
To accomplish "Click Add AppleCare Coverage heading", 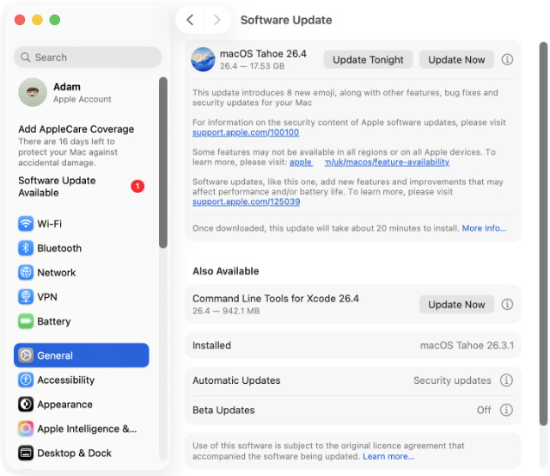I will pyautogui.click(x=76, y=129).
